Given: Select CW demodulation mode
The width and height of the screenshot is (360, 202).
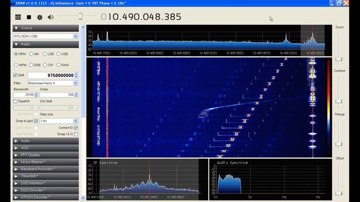Looking at the screenshot, I should click(x=48, y=65).
